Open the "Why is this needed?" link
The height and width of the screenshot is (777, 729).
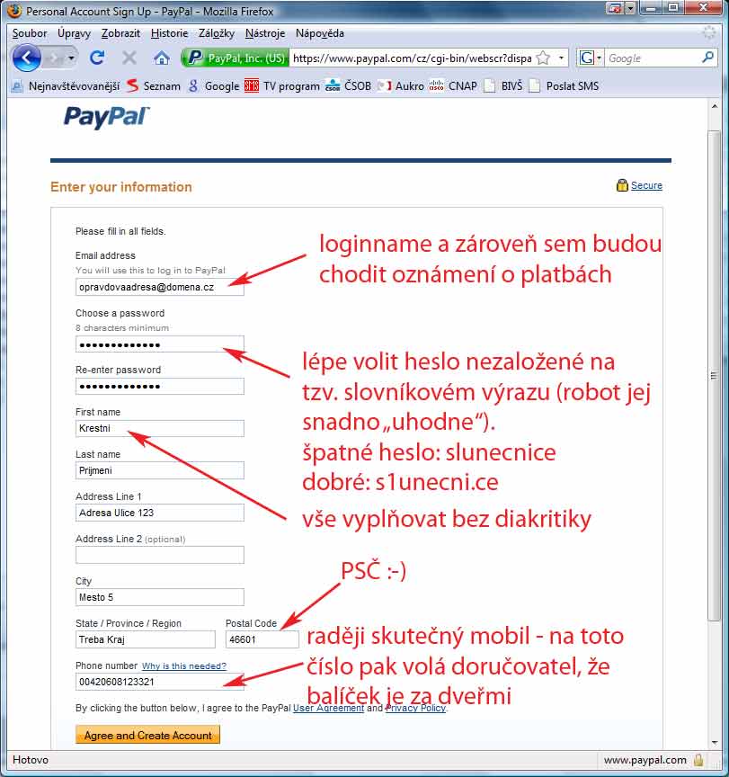[183, 666]
